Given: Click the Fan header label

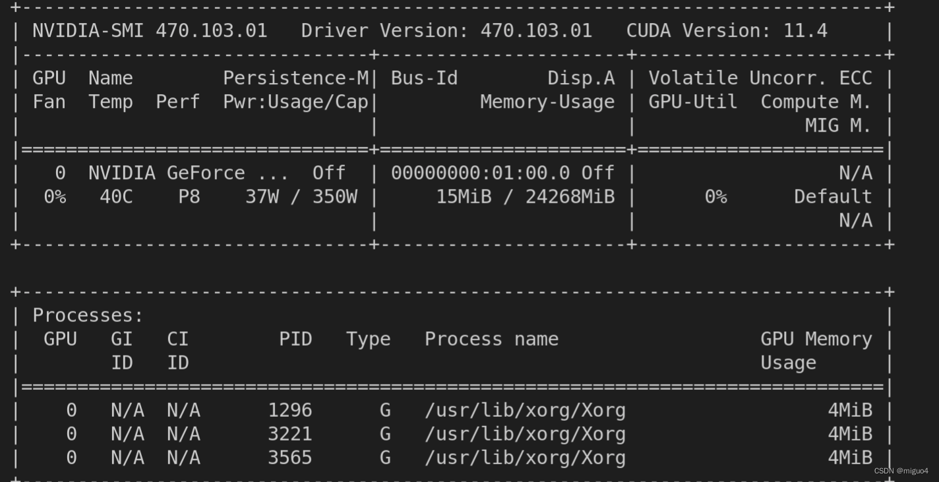Looking at the screenshot, I should [49, 102].
